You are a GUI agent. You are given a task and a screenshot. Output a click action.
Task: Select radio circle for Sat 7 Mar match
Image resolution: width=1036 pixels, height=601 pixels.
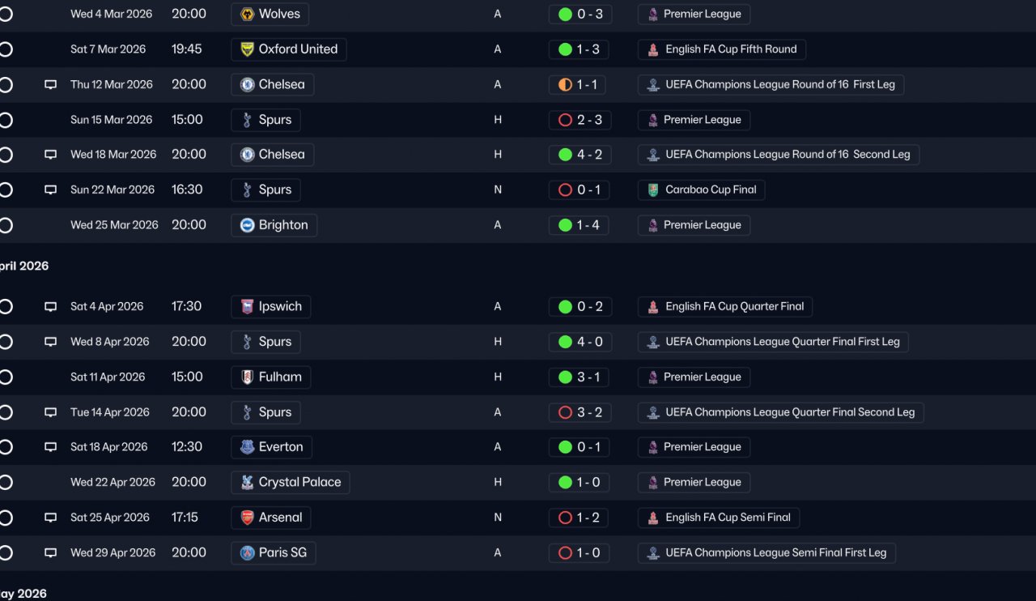click(x=6, y=49)
